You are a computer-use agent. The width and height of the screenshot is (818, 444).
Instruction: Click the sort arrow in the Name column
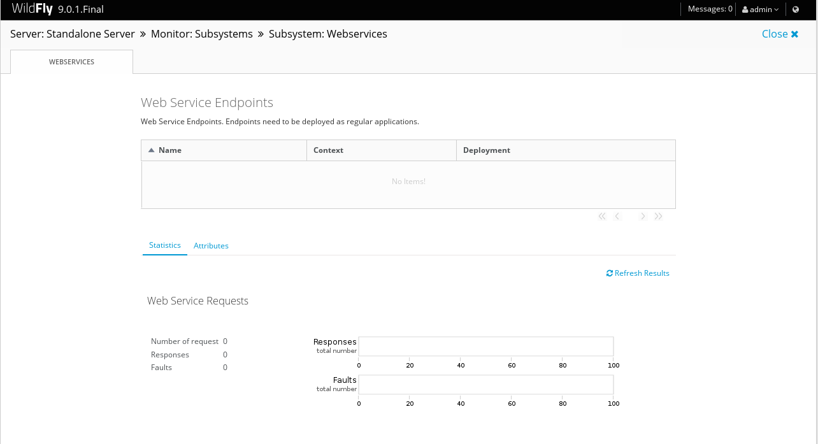[x=151, y=150]
